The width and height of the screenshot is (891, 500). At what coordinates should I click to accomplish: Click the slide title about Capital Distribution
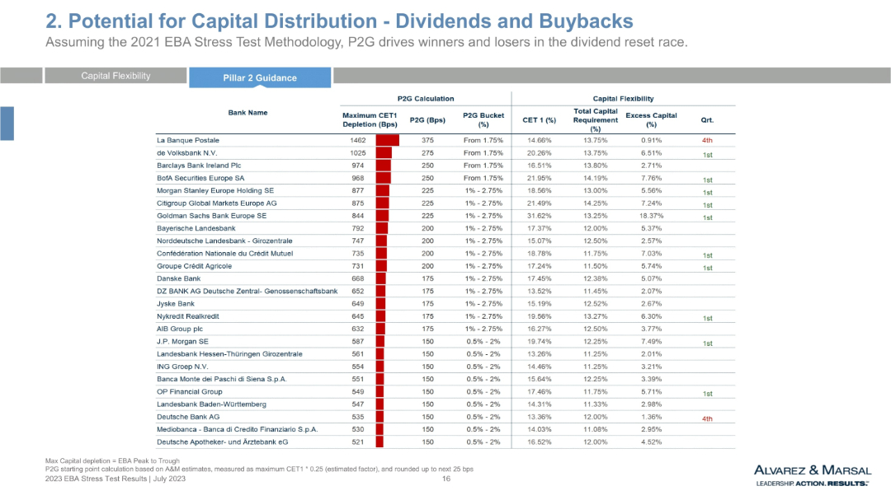pos(339,21)
